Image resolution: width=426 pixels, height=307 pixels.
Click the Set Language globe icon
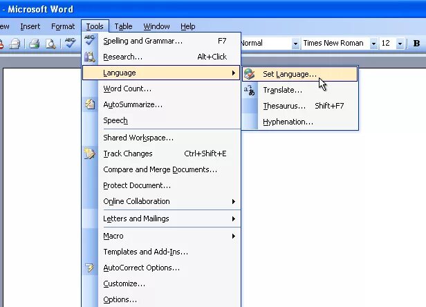249,74
